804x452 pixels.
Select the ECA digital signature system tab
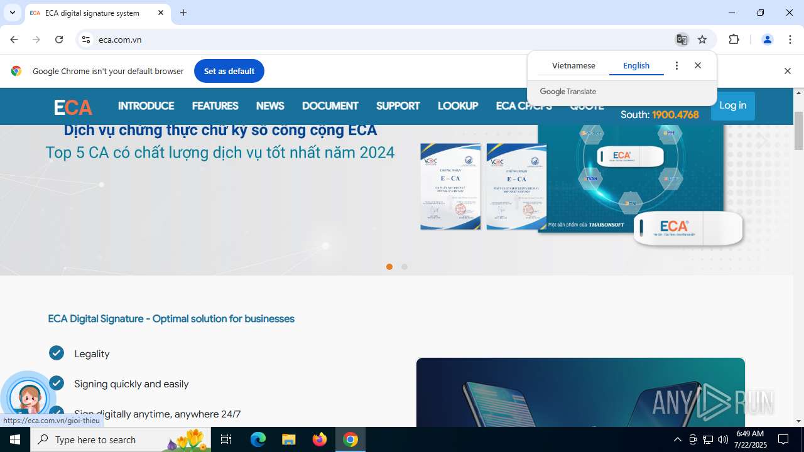click(x=97, y=13)
